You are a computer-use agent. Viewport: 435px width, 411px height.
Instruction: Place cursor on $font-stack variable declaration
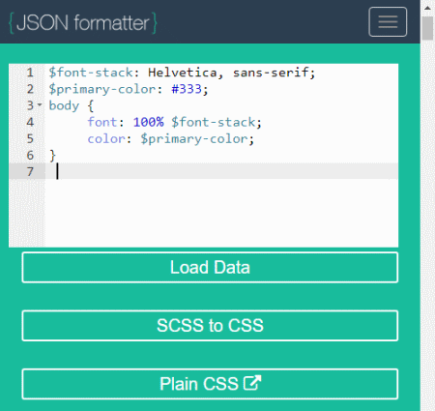pos(91,73)
